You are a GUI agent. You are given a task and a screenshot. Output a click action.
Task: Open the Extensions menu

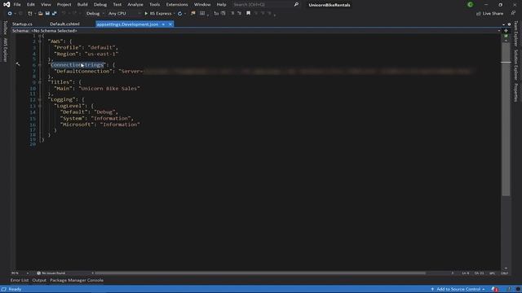click(x=177, y=5)
